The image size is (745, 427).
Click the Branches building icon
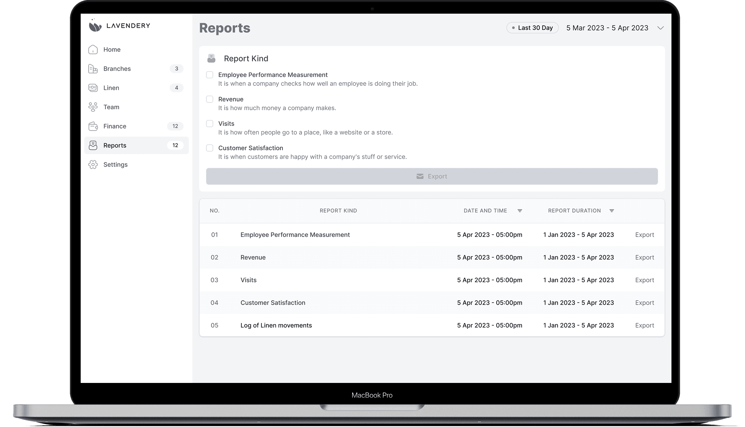tap(93, 69)
